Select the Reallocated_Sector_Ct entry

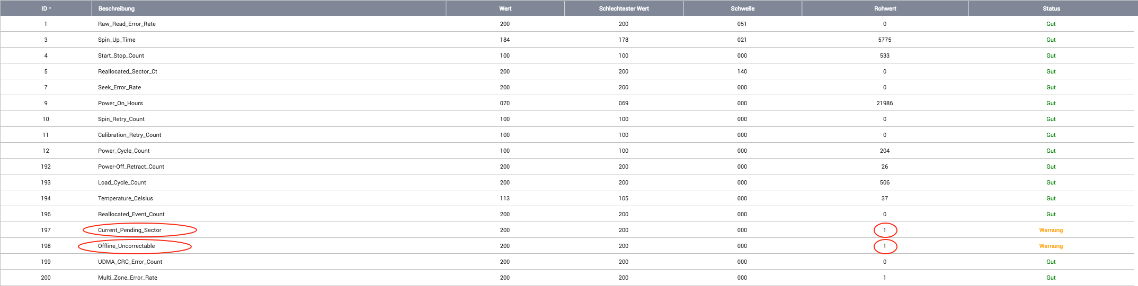pyautogui.click(x=127, y=71)
